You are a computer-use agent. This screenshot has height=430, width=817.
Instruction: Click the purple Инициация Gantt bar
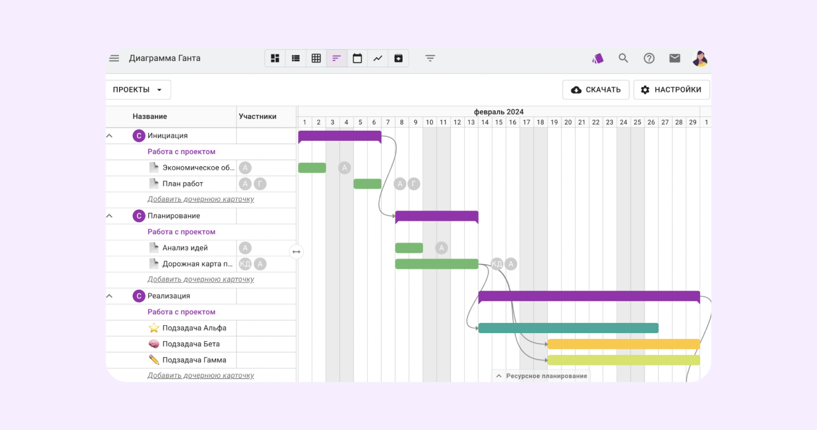[340, 136]
